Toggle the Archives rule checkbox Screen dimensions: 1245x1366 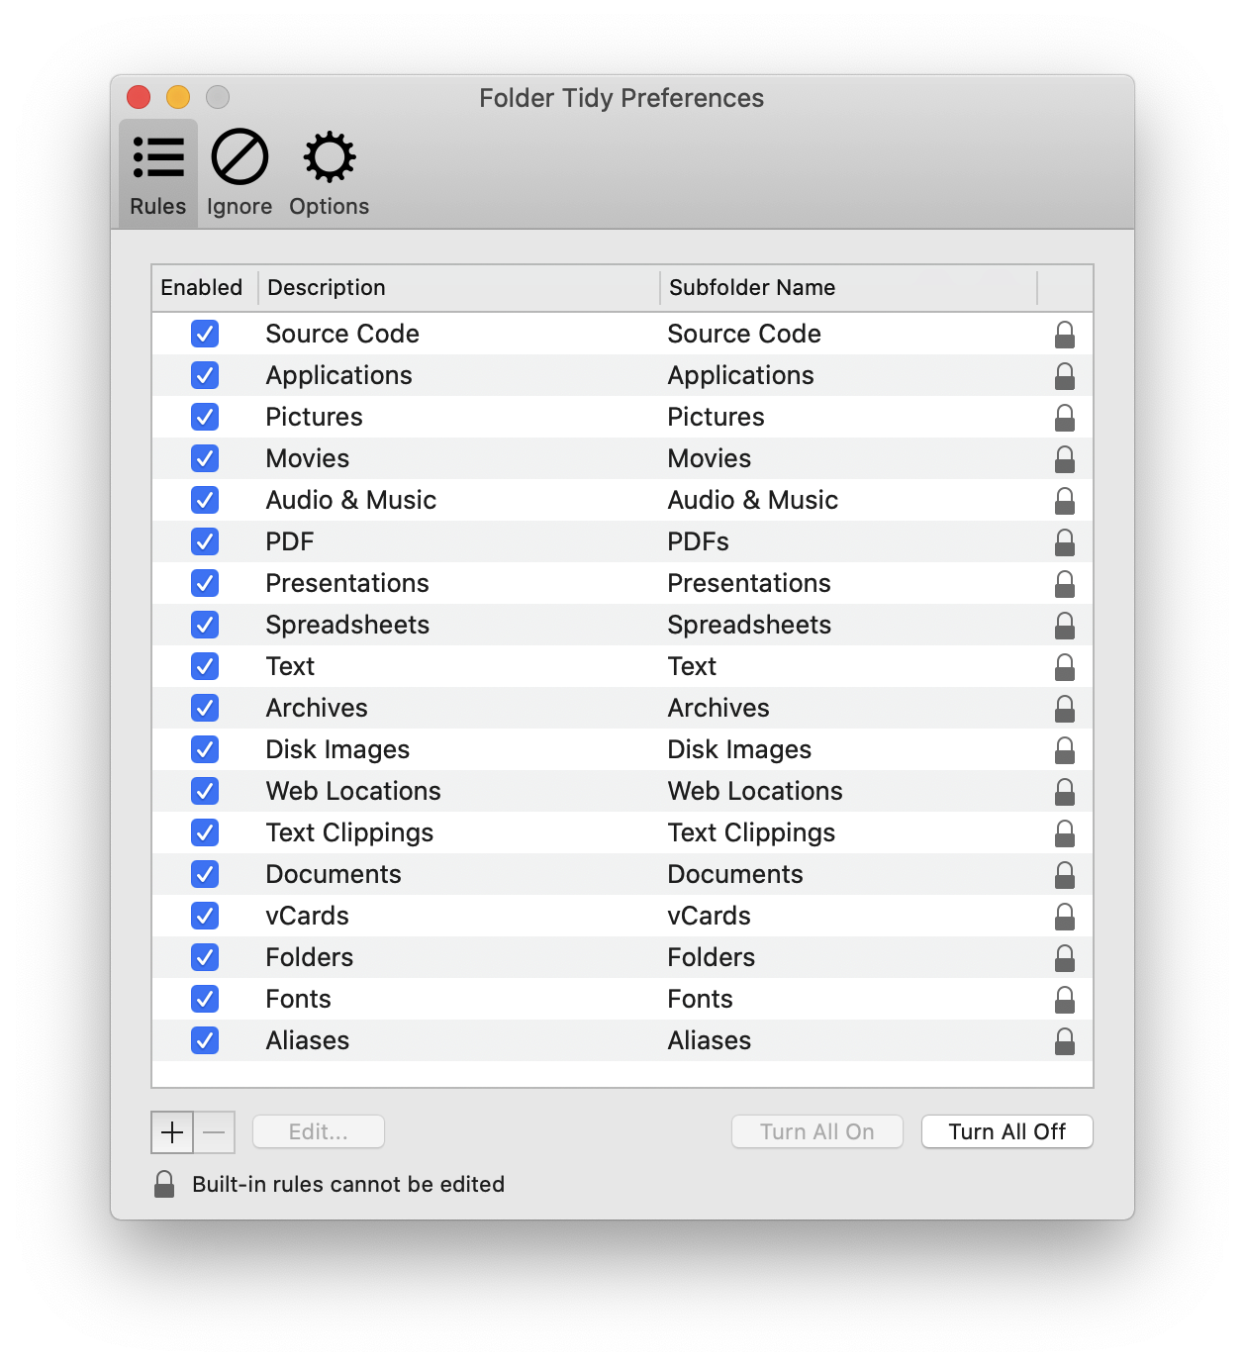(x=205, y=708)
